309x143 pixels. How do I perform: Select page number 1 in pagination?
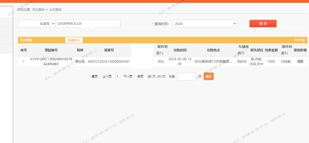pyautogui.click(x=117, y=76)
